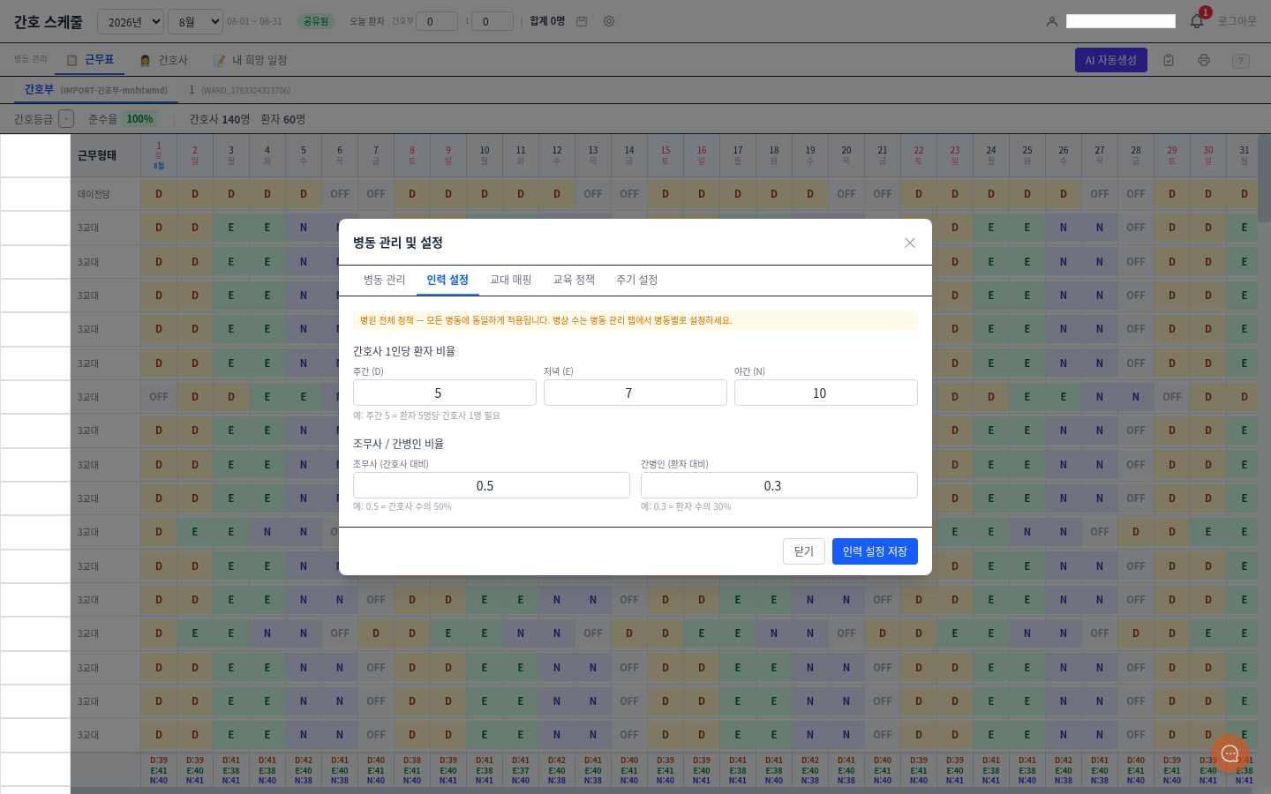Click the 간병인 (환자 대비) input field
Screen dimensions: 1271x794
[x=779, y=485]
